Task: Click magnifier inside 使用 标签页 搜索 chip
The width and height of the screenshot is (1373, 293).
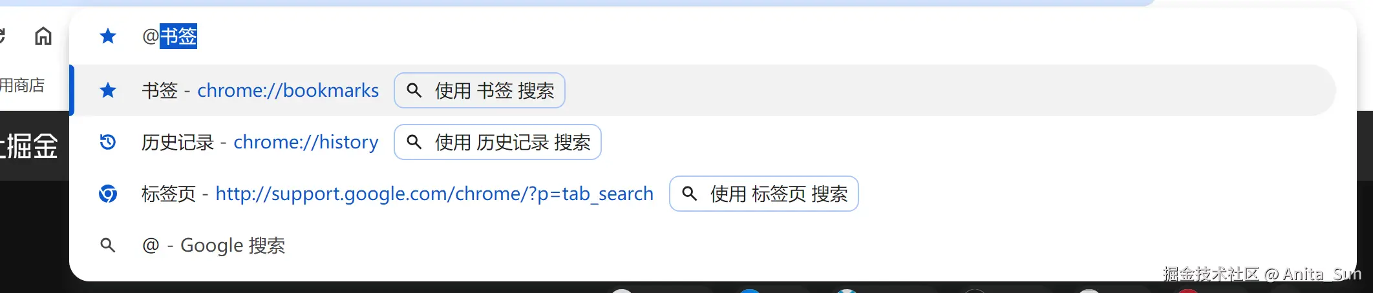Action: pyautogui.click(x=690, y=194)
